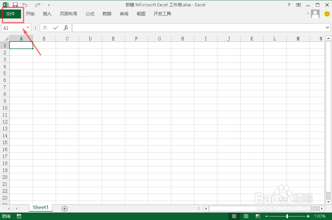
Task: Click the Name Box showing A1
Action: (x=13, y=28)
